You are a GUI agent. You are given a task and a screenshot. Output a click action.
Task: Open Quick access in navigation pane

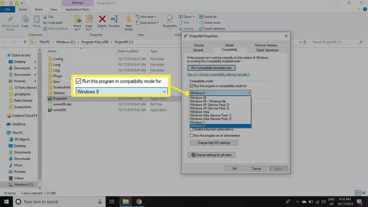21,55
